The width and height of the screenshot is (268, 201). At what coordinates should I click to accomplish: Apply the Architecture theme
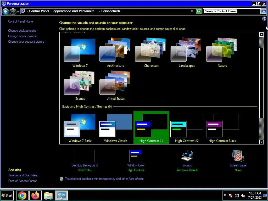click(115, 52)
